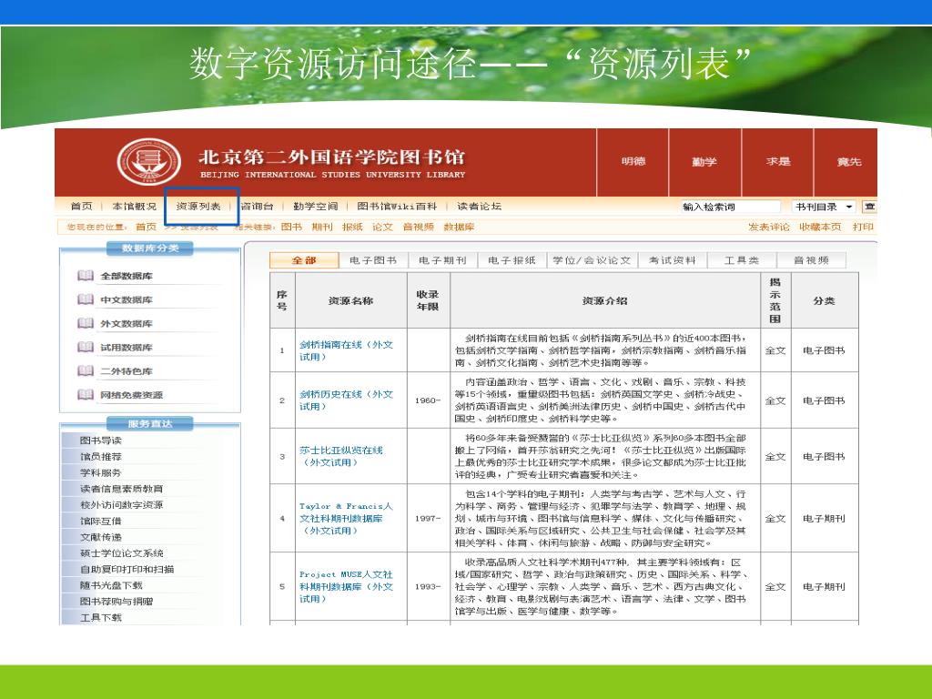
Task: Open 剑桥指南在线（外文试用）resource
Action: click(346, 350)
